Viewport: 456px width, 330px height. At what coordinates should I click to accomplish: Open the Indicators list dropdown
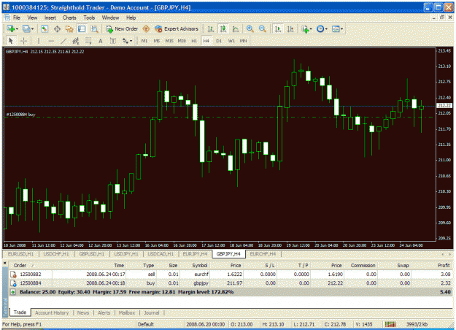click(x=306, y=28)
